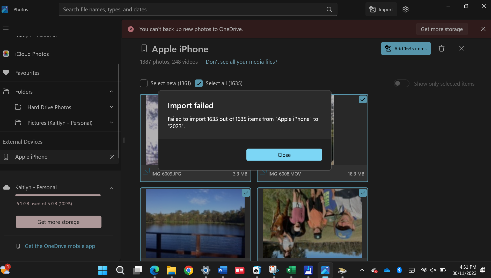Close the Import failed dialog
This screenshot has width=491, height=278.
click(284, 155)
